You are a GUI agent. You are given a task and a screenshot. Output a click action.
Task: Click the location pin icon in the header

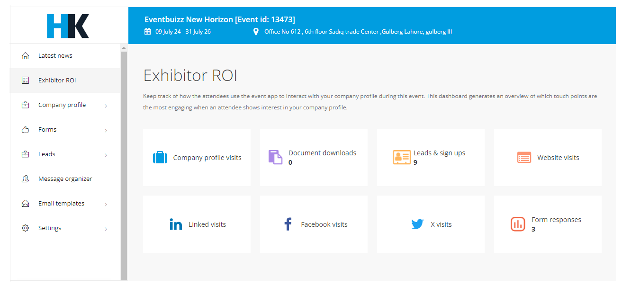256,32
